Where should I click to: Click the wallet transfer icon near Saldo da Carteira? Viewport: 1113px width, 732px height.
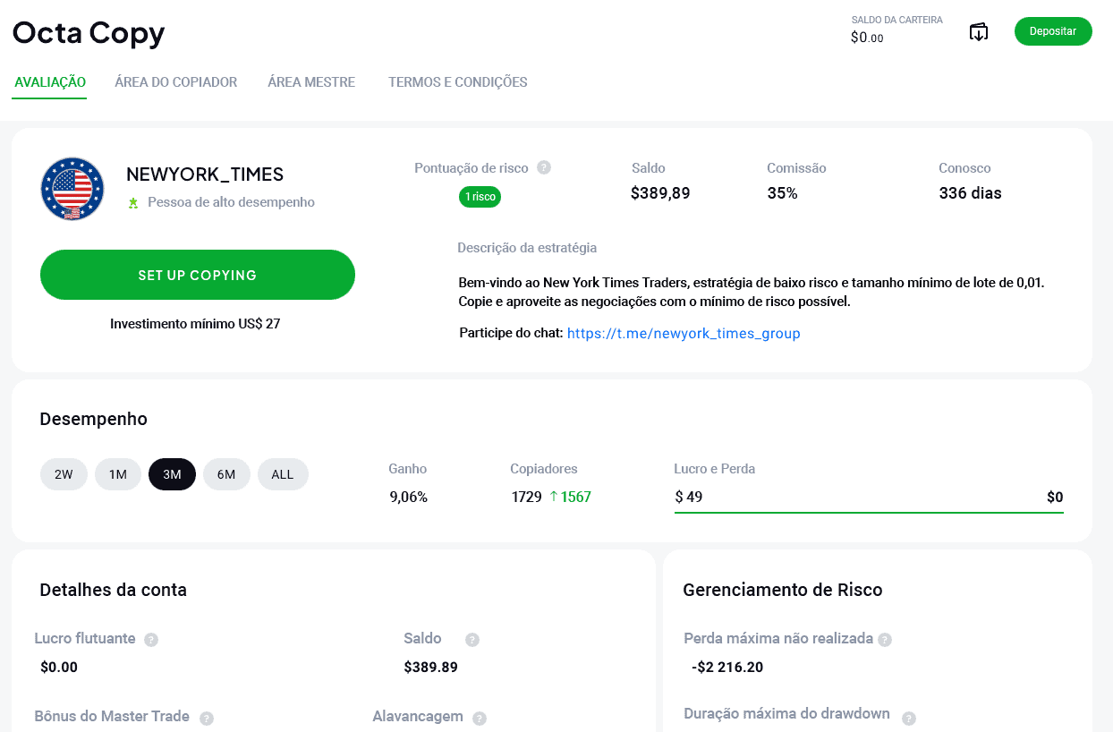(979, 30)
